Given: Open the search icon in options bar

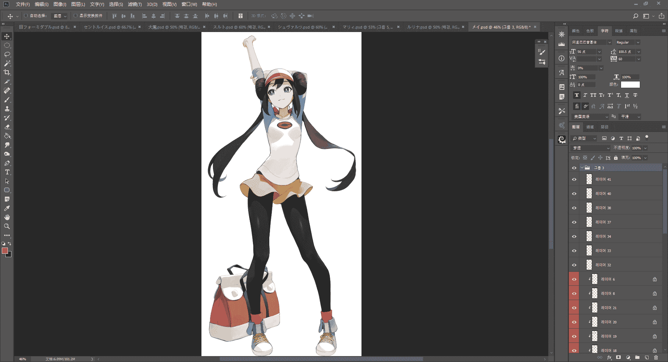Looking at the screenshot, I should tap(636, 16).
